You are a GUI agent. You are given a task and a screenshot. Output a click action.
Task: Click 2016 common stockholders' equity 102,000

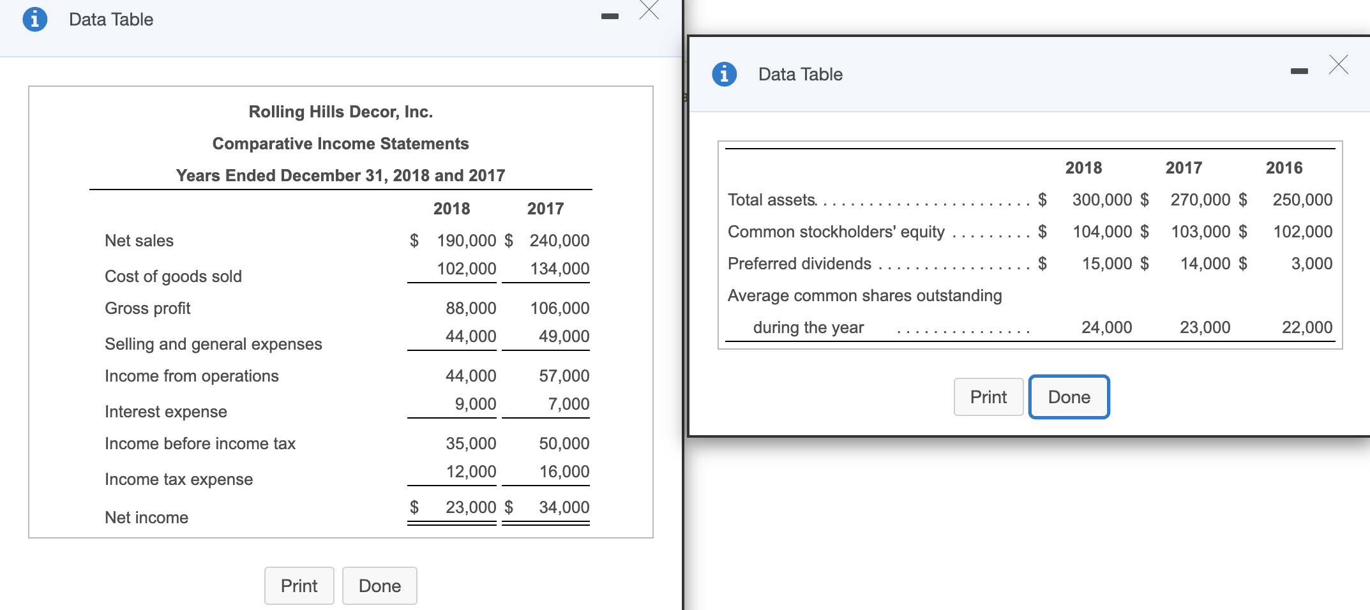click(1302, 232)
